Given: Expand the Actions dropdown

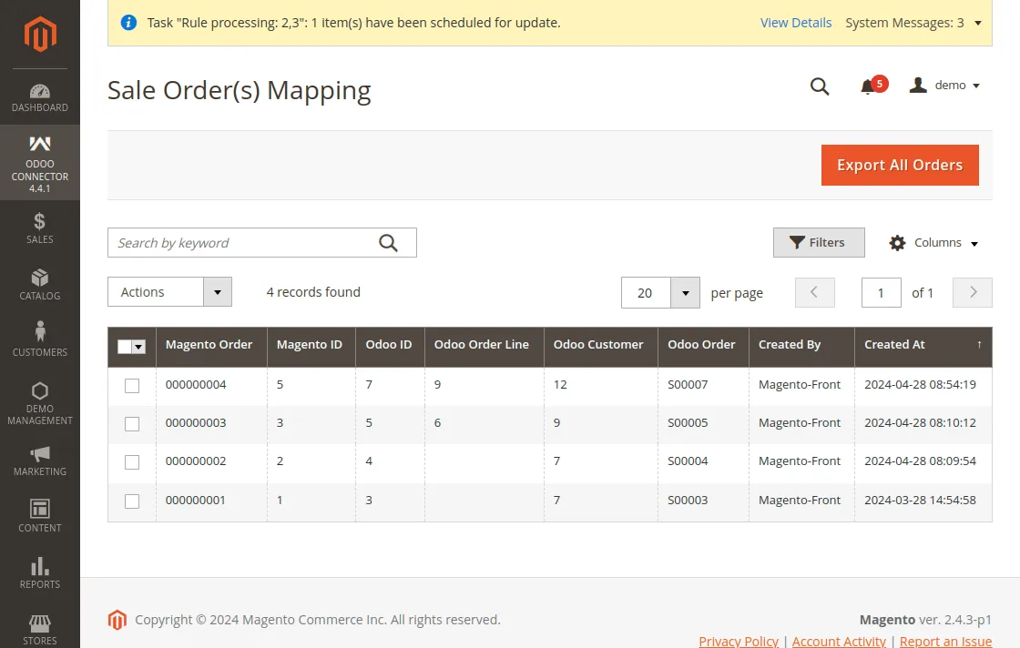Looking at the screenshot, I should 169,292.
